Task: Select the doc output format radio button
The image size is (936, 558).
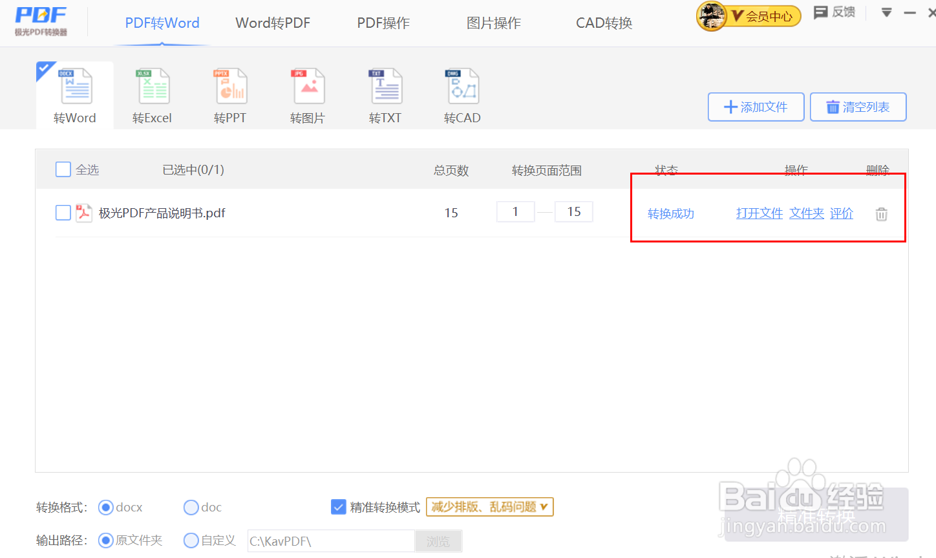Action: [x=191, y=507]
